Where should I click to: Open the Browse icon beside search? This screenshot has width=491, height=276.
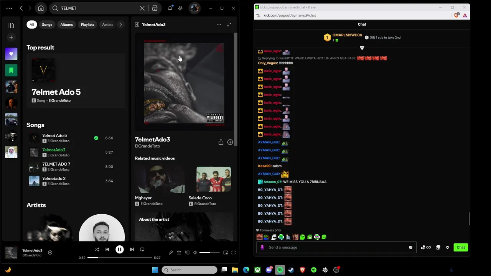point(155,8)
